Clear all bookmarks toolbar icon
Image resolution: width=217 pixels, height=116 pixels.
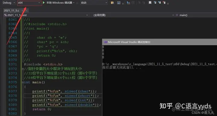pos(164,3)
